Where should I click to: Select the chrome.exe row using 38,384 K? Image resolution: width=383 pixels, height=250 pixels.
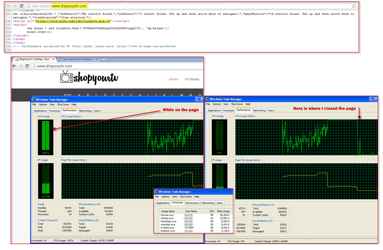[196, 215]
